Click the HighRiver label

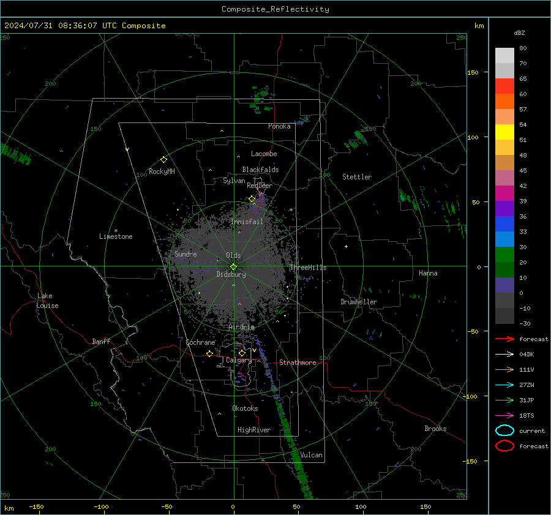point(254,430)
